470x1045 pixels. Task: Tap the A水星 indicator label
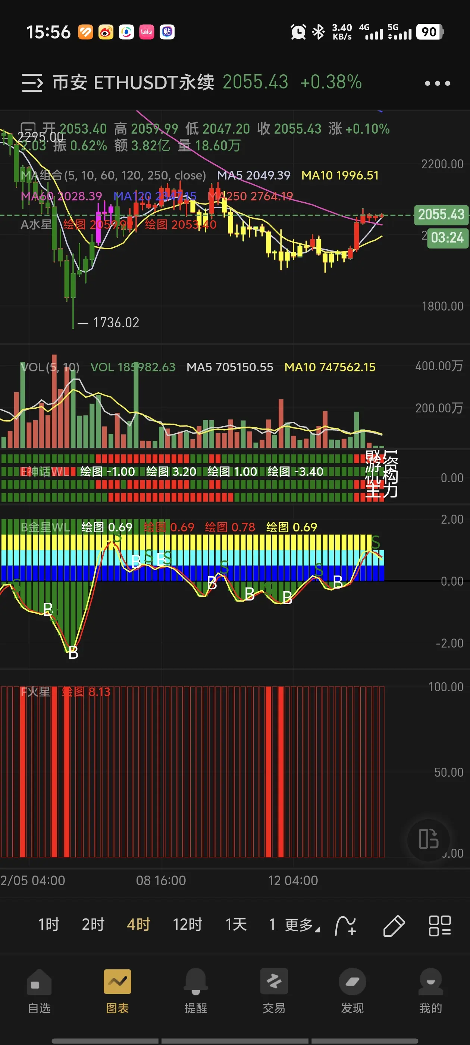click(x=36, y=224)
